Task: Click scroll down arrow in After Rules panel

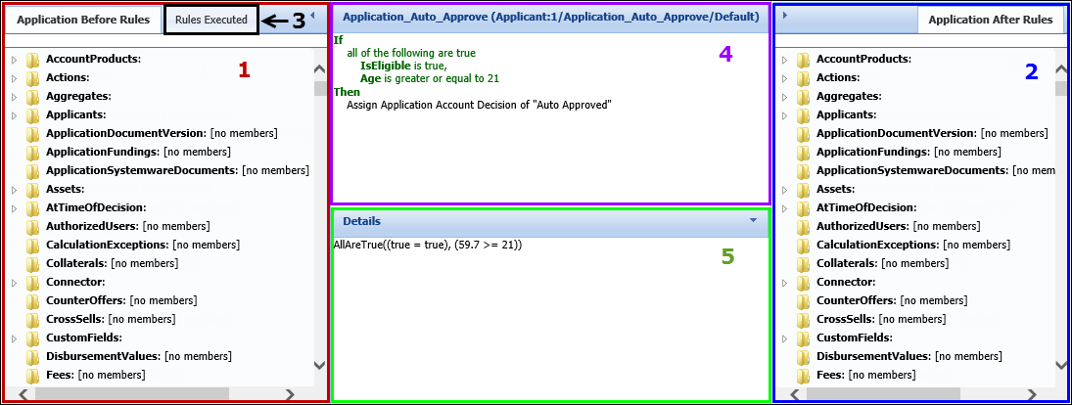Action: pyautogui.click(x=1060, y=366)
